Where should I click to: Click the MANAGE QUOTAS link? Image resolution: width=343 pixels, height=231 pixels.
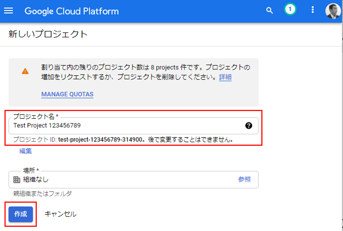67,94
